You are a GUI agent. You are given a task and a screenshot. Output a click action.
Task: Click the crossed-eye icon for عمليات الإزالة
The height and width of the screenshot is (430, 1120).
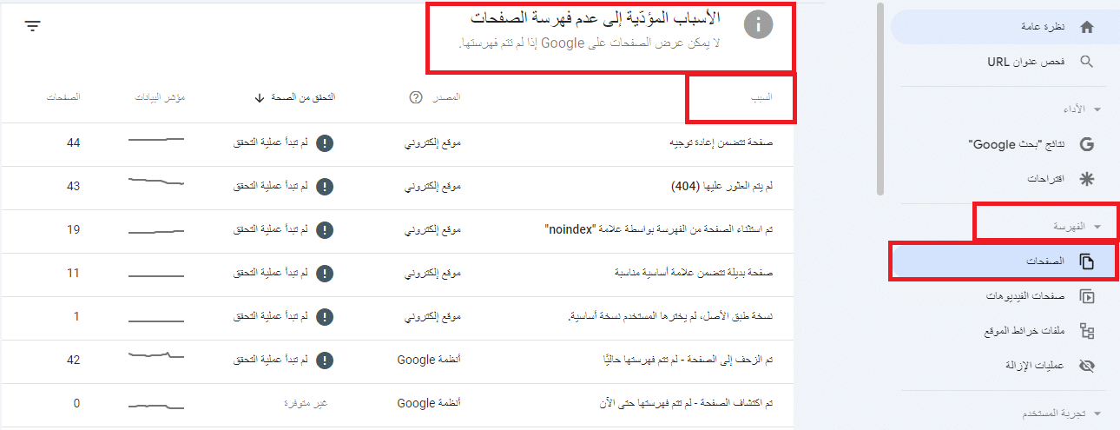click(x=1086, y=366)
